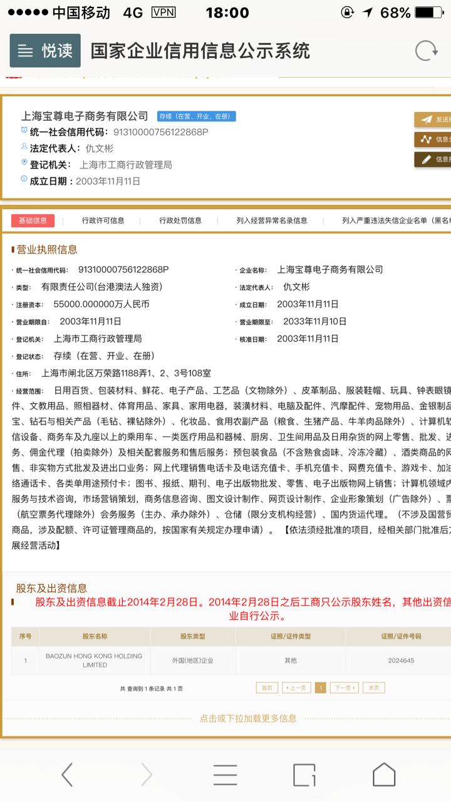Tap company name 上海宝尊电子商务有限公司 in header card

(85, 116)
